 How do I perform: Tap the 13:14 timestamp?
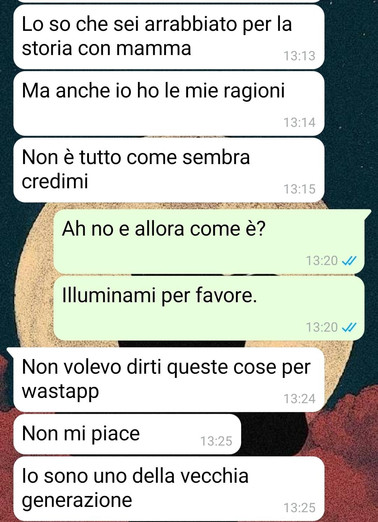pyautogui.click(x=299, y=122)
